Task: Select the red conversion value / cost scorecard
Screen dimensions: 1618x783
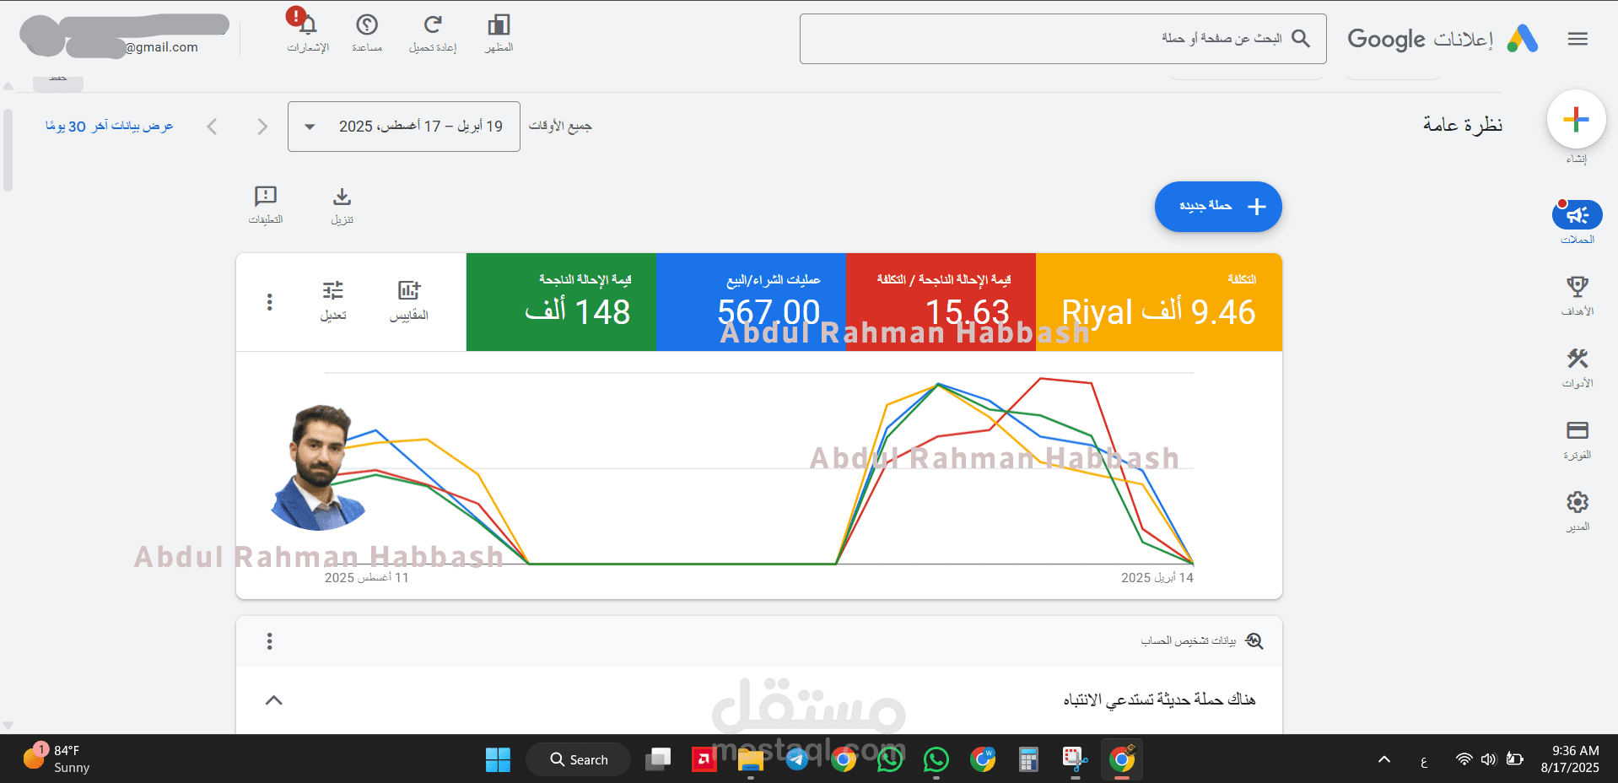Action: coord(941,302)
